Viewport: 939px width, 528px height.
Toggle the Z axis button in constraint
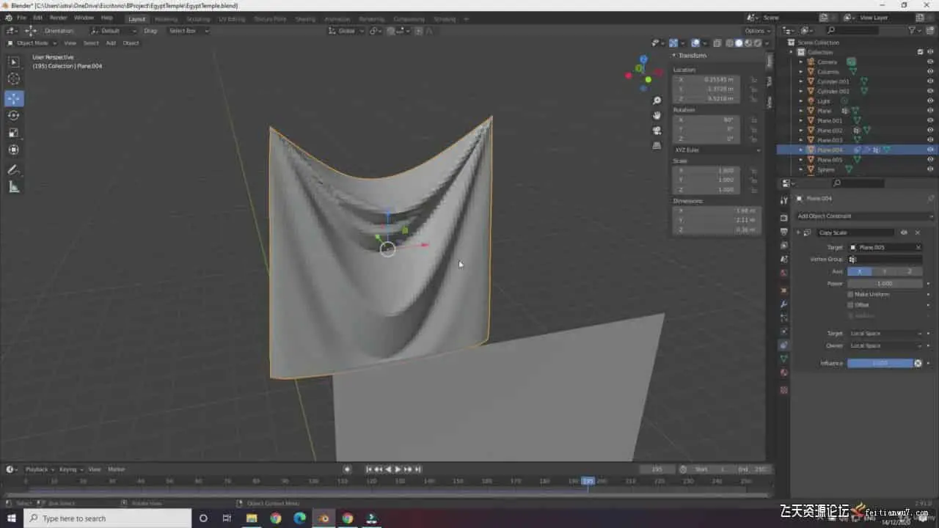pyautogui.click(x=910, y=271)
